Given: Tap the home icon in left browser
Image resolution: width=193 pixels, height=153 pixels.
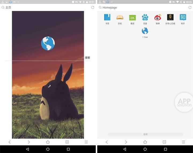Looking at the screenshot, I should coord(48,142).
